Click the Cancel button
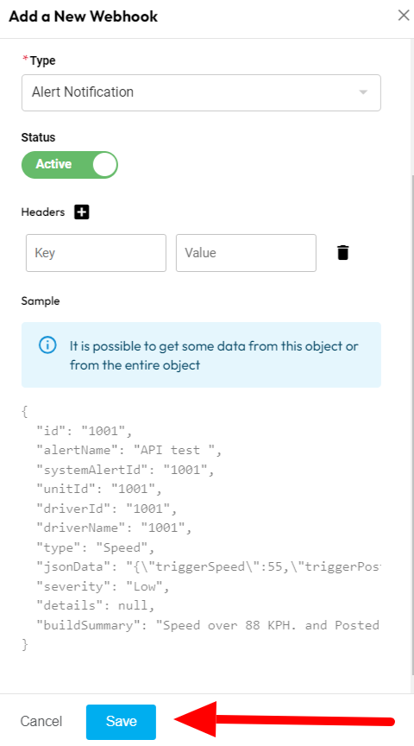This screenshot has width=414, height=746. pos(41,721)
